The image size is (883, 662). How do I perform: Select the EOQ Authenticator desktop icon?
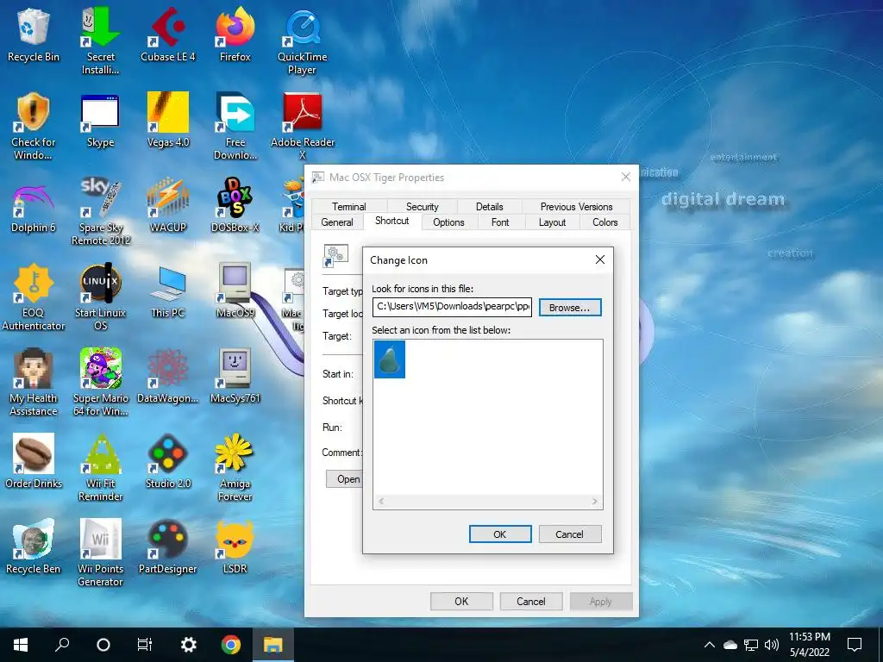(x=34, y=297)
